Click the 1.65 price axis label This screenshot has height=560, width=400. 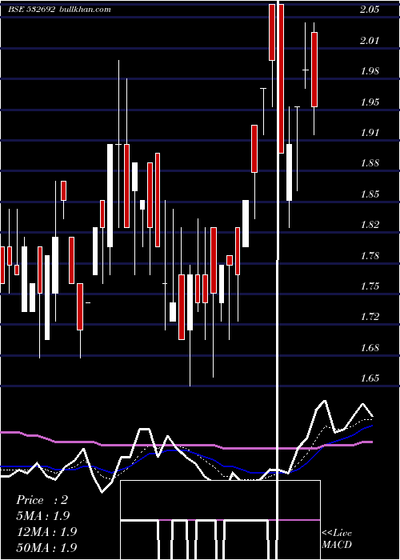pyautogui.click(x=370, y=378)
